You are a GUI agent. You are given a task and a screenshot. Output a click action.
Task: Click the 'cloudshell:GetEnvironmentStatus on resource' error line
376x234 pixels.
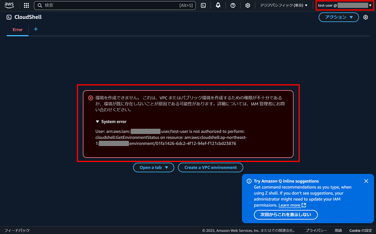coord(171,137)
